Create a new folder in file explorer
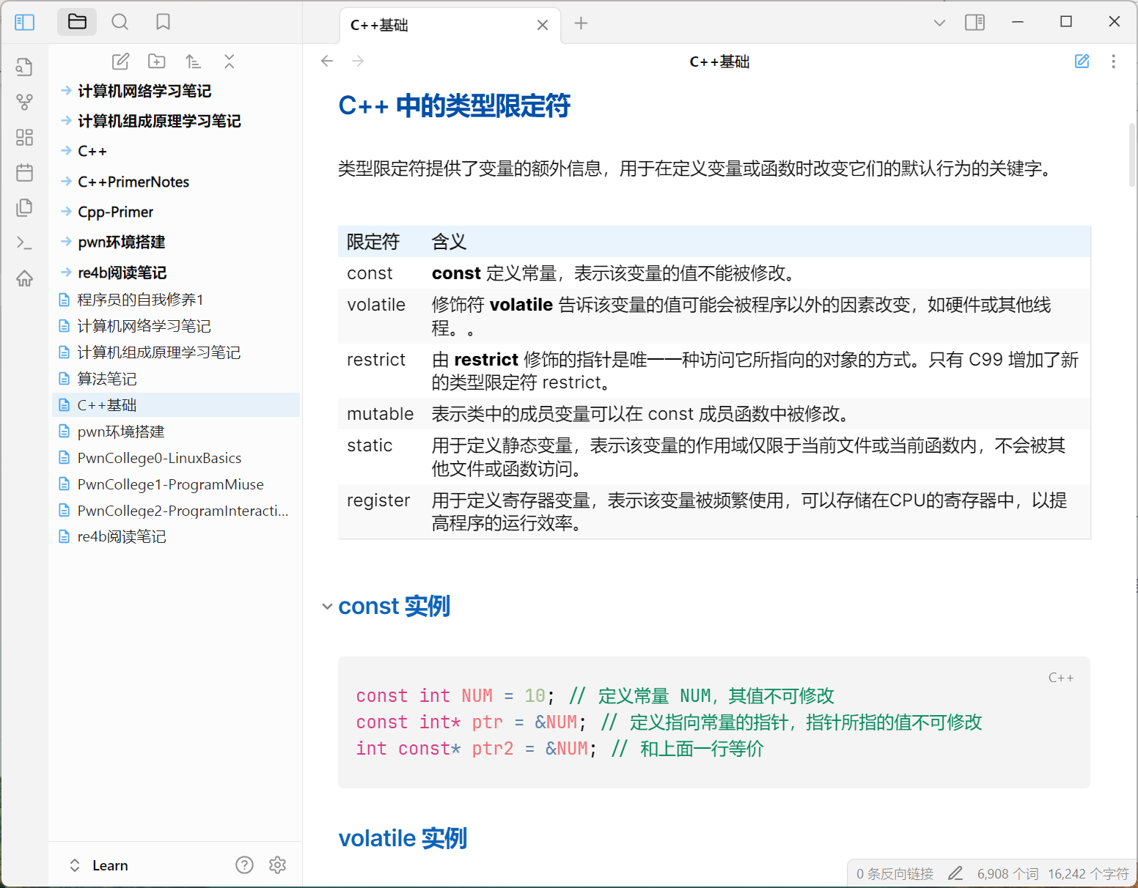Viewport: 1138px width, 888px height. click(156, 62)
